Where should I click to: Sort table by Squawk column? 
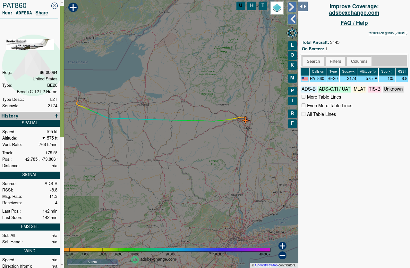coord(348,72)
